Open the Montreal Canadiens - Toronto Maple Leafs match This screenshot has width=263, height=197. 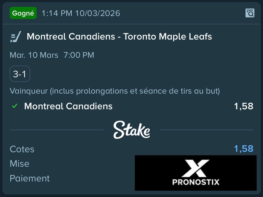click(x=119, y=37)
